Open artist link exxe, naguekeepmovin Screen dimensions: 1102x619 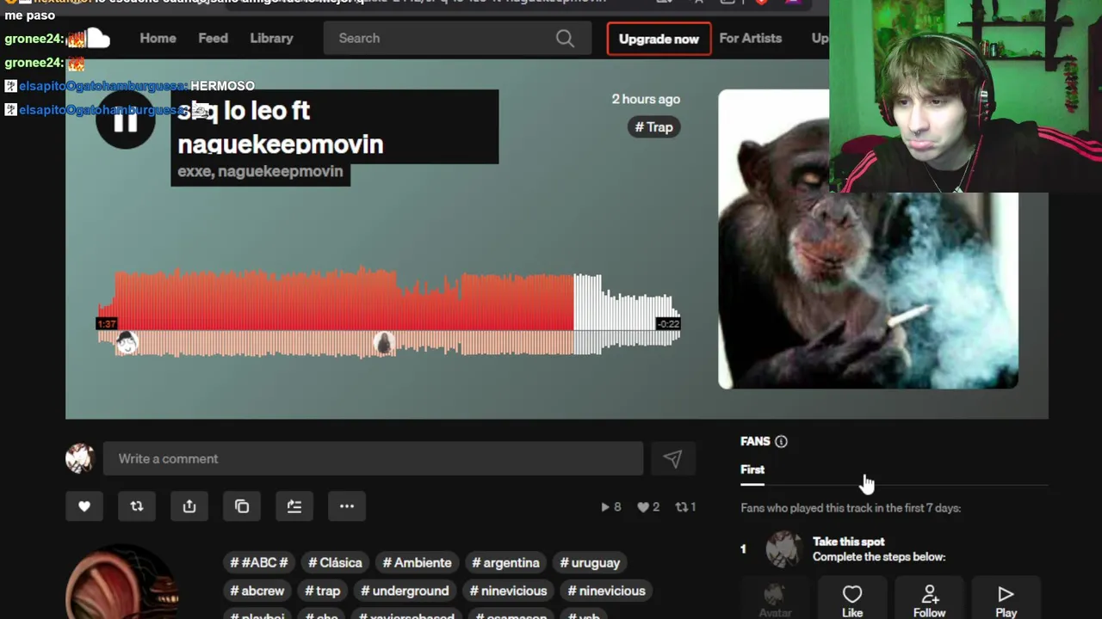pos(260,171)
